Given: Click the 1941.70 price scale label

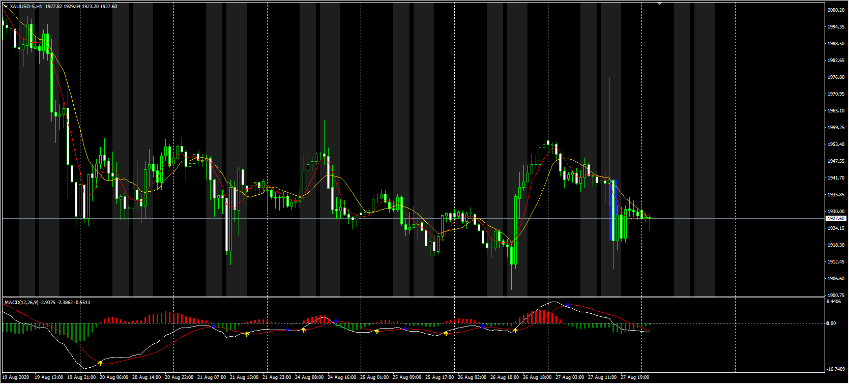Looking at the screenshot, I should (836, 178).
